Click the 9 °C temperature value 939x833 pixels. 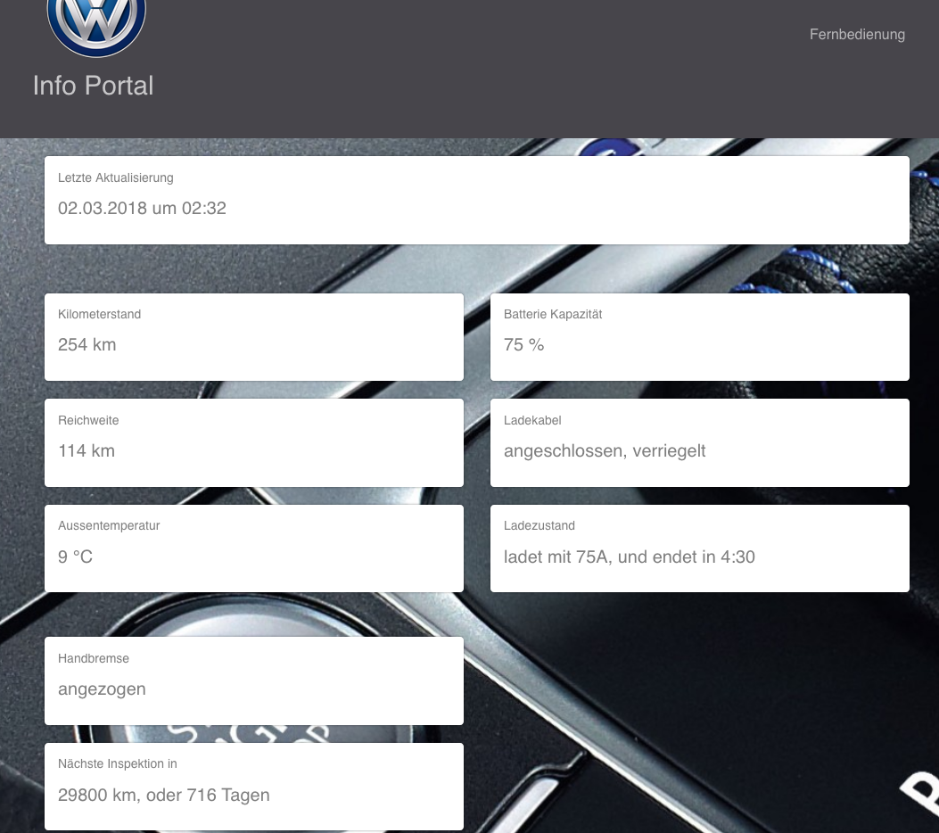point(76,557)
